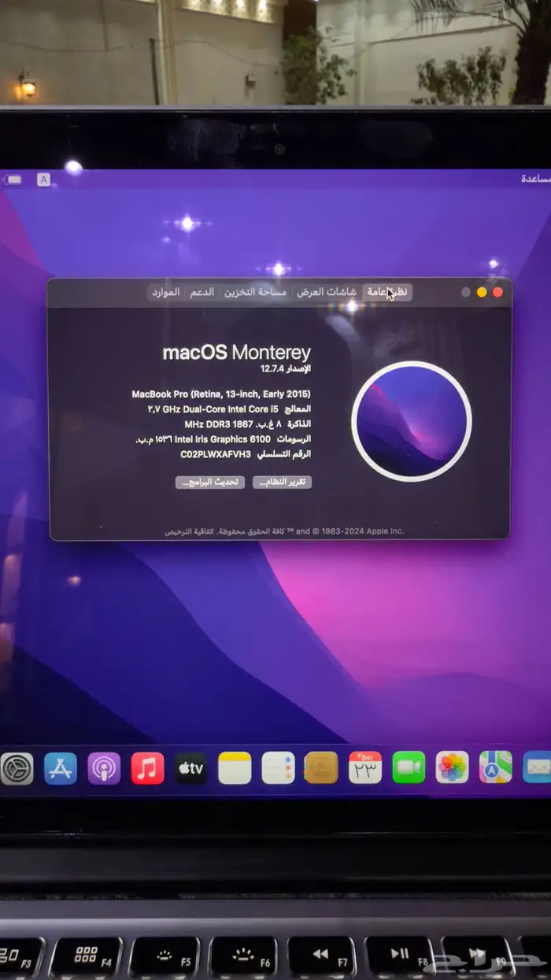551x980 pixels.
Task: Close the About This Mac window
Action: [497, 292]
